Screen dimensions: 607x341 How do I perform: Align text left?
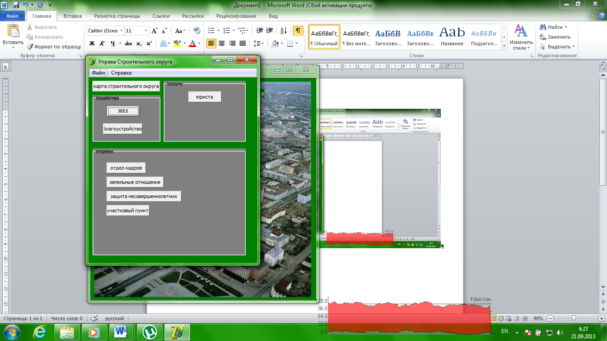pyautogui.click(x=212, y=44)
